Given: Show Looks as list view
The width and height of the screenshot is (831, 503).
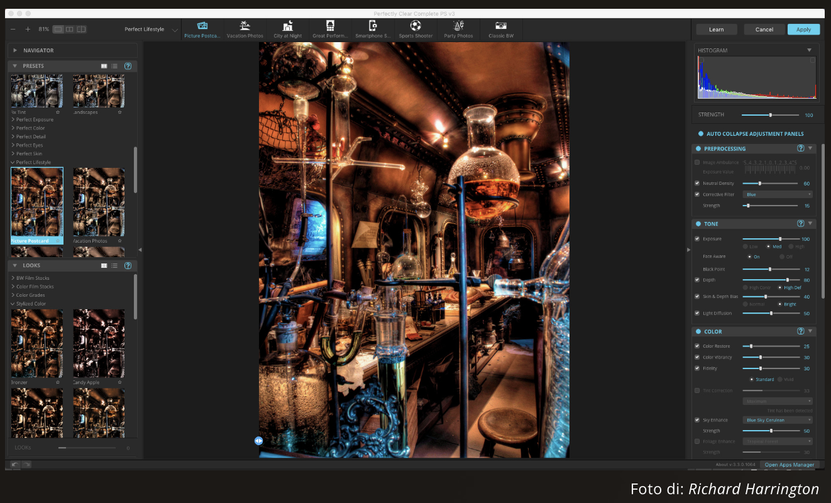Looking at the screenshot, I should tap(114, 266).
